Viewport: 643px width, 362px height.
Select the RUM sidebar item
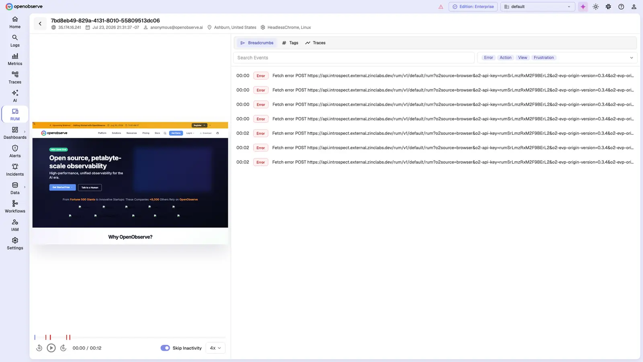(15, 115)
